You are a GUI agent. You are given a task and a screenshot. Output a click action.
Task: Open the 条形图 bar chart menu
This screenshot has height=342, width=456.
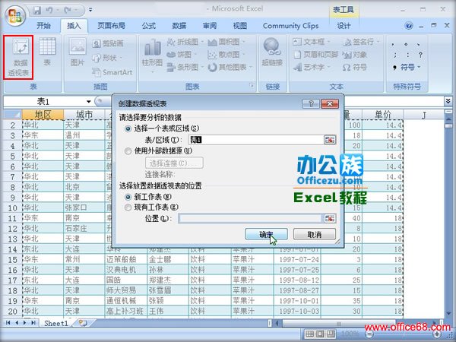[x=185, y=67]
